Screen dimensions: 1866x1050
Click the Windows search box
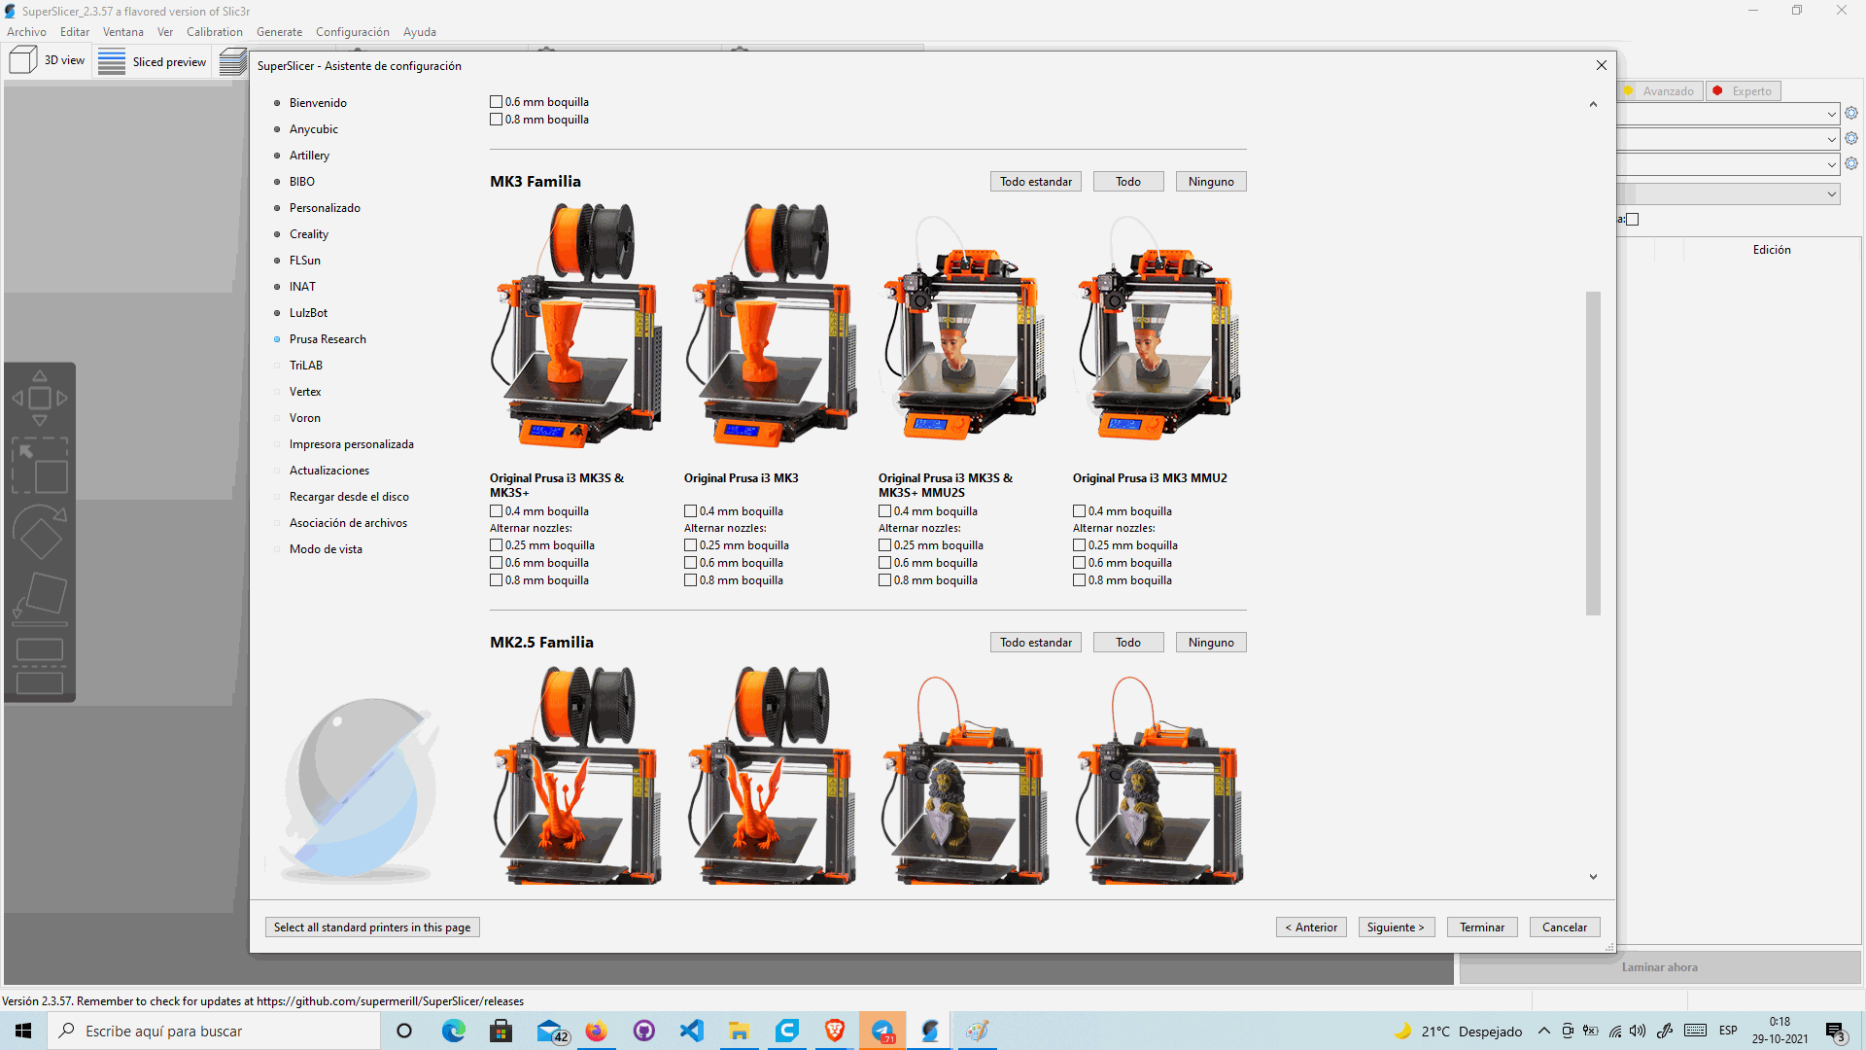(214, 1031)
